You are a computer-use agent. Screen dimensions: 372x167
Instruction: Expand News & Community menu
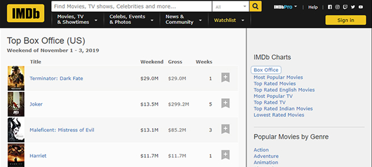pos(184,19)
